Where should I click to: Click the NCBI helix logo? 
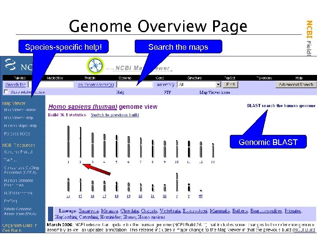tap(11, 64)
